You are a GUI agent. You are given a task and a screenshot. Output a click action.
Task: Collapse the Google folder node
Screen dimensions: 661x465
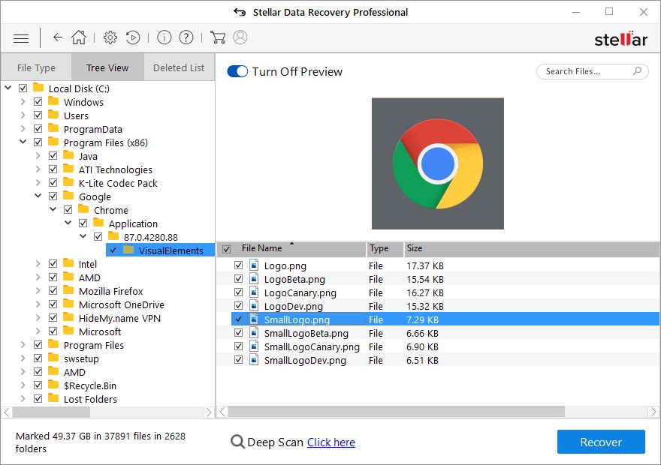pos(38,196)
